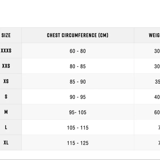Click the 105 - 115 chest value
The image size is (160, 160).
78,128
